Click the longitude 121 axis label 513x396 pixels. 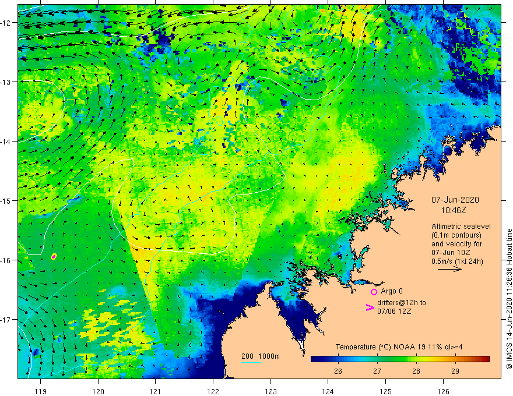(x=156, y=391)
